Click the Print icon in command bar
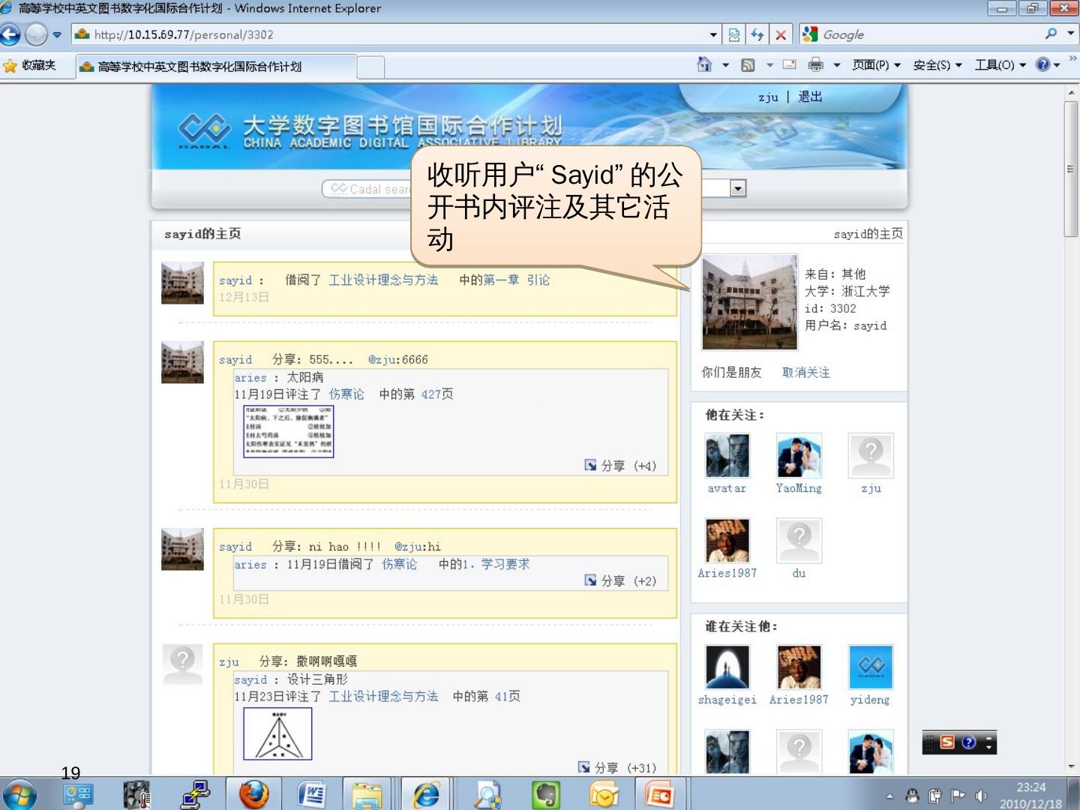The width and height of the screenshot is (1080, 810). [x=815, y=65]
